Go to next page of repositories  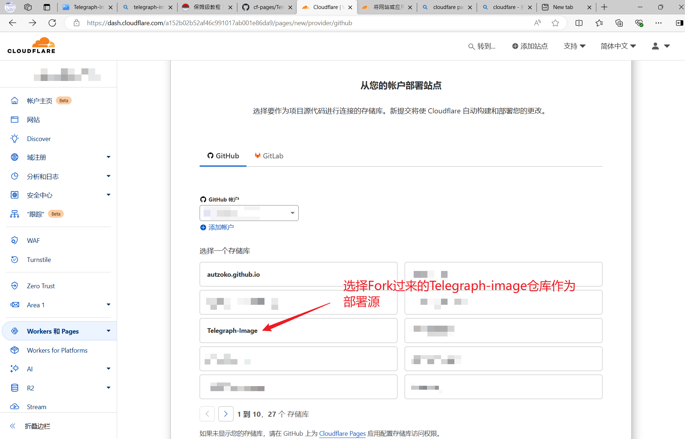[x=226, y=414]
